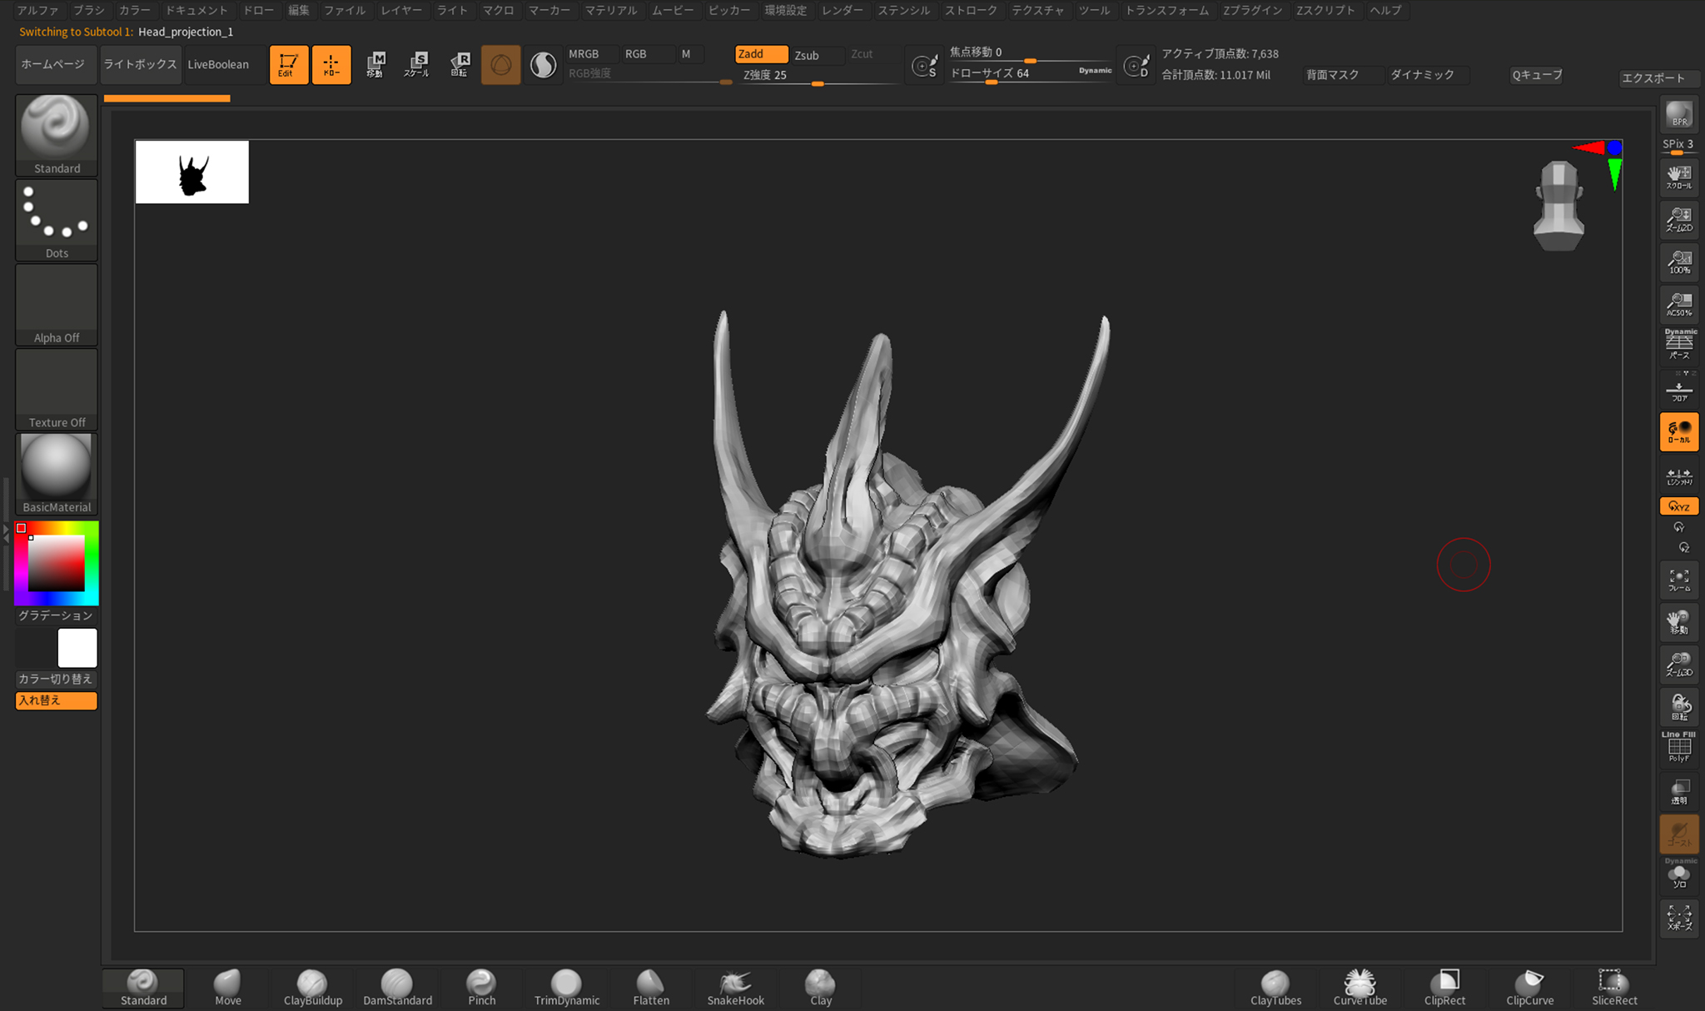Viewport: 1705px width, 1011px height.
Task: Select the SnakeHook brush
Action: pos(733,985)
